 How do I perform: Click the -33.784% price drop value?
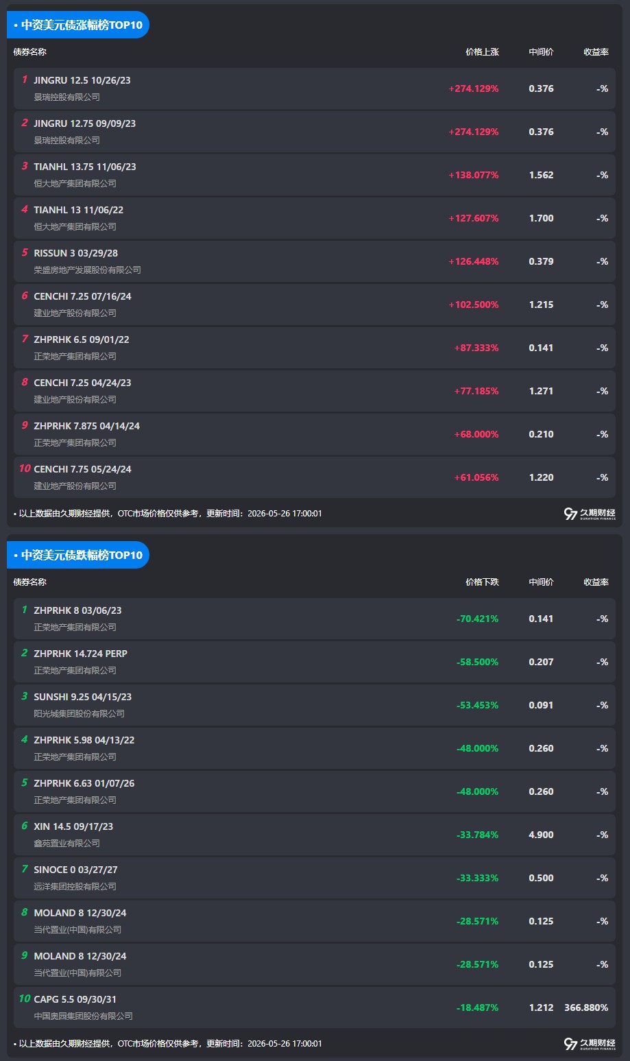(478, 835)
